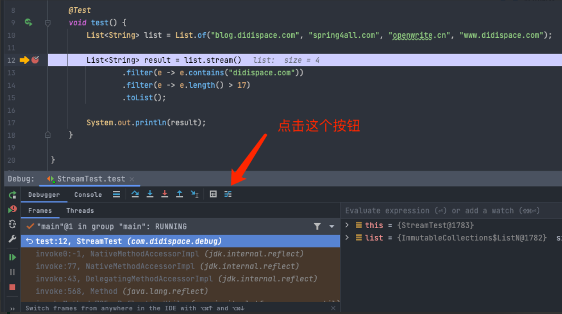
Task: Switch to the Debugger tab
Action: [44, 194]
